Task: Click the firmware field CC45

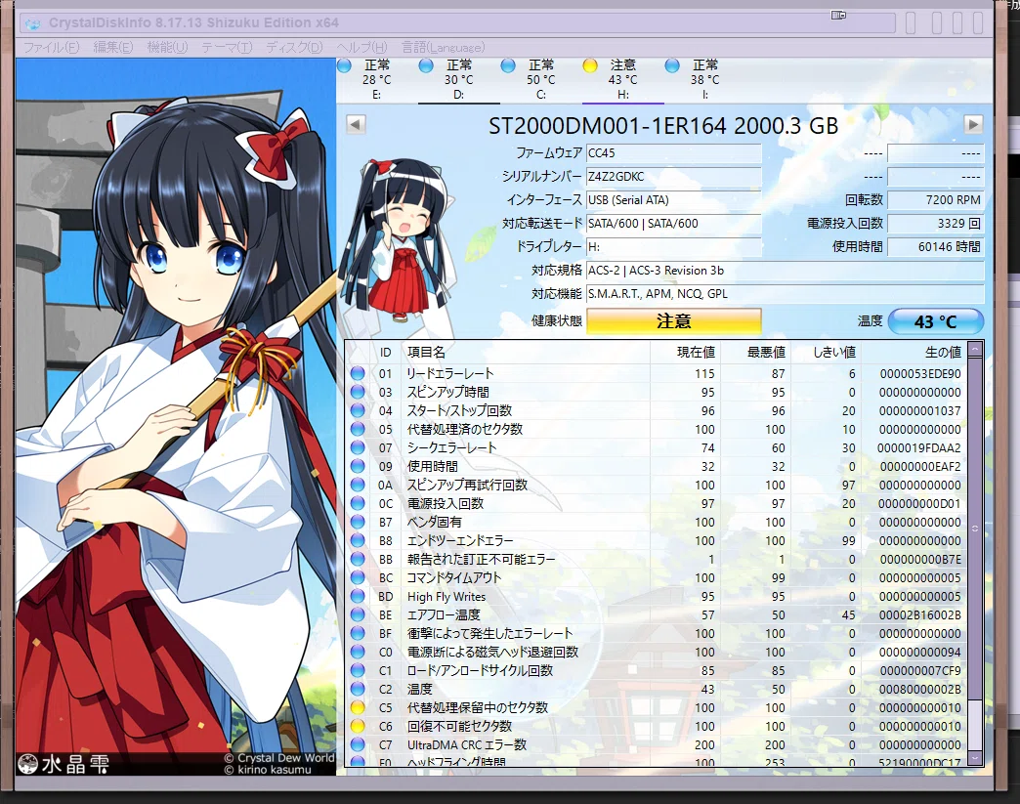Action: click(x=674, y=152)
